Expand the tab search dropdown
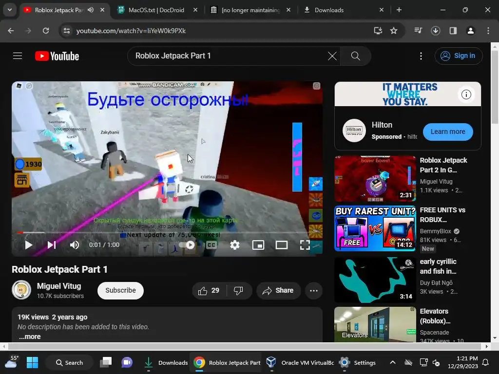 coord(10,10)
